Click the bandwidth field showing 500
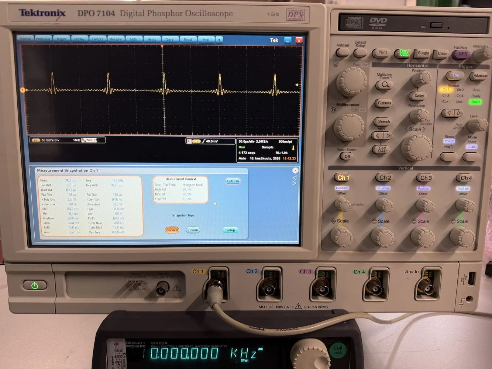 point(89,140)
